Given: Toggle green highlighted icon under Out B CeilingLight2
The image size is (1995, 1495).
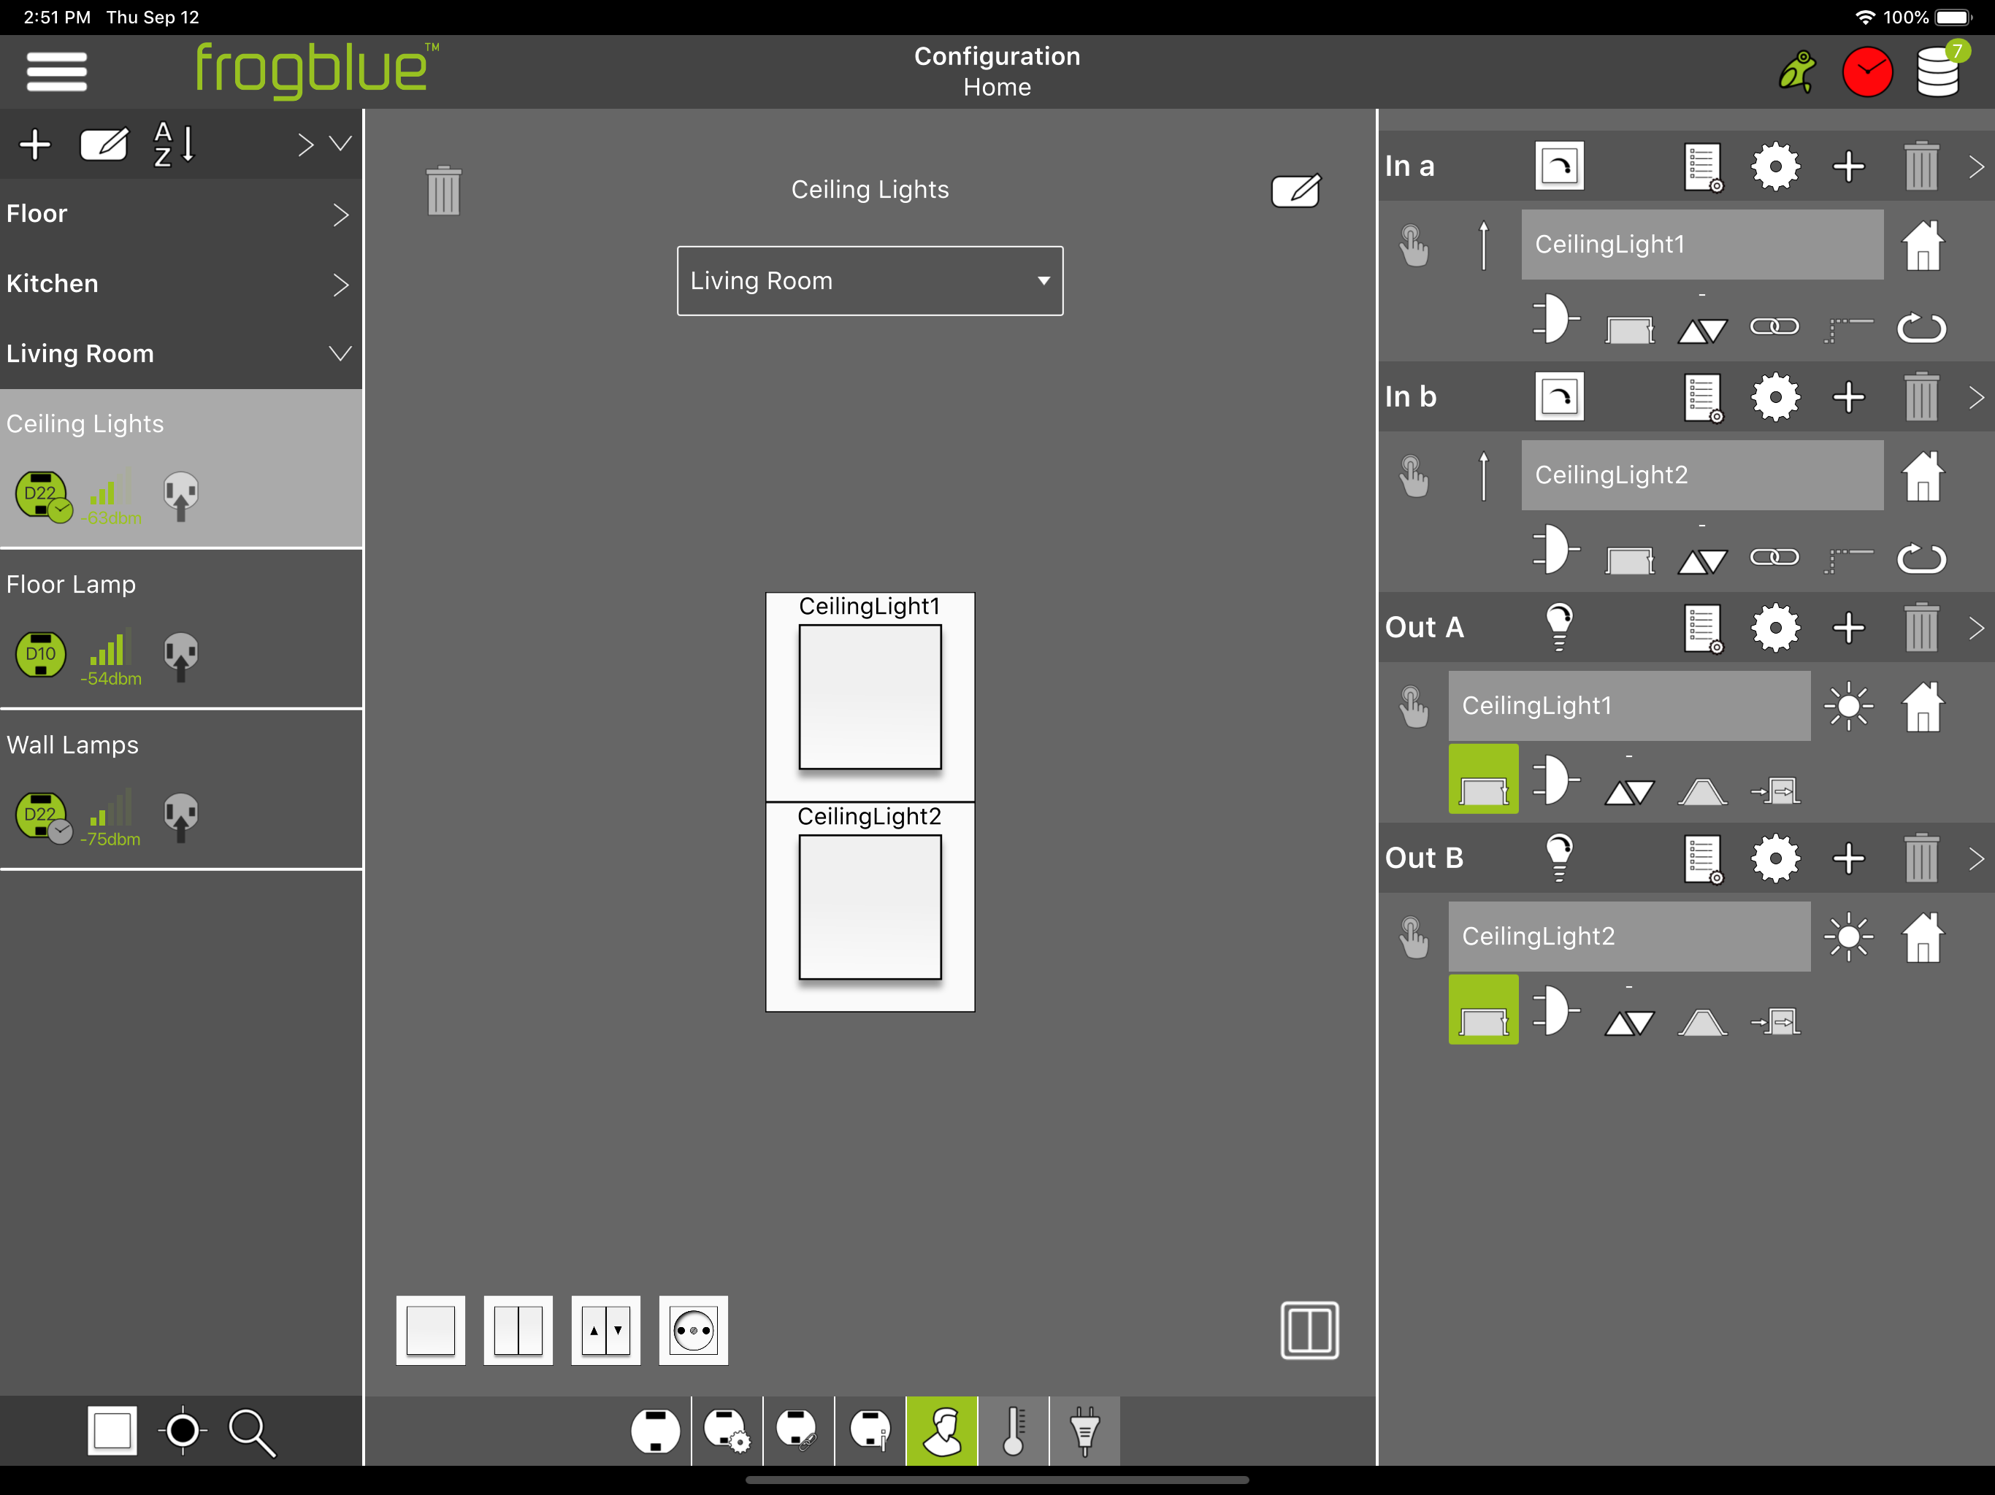Looking at the screenshot, I should [x=1482, y=1010].
